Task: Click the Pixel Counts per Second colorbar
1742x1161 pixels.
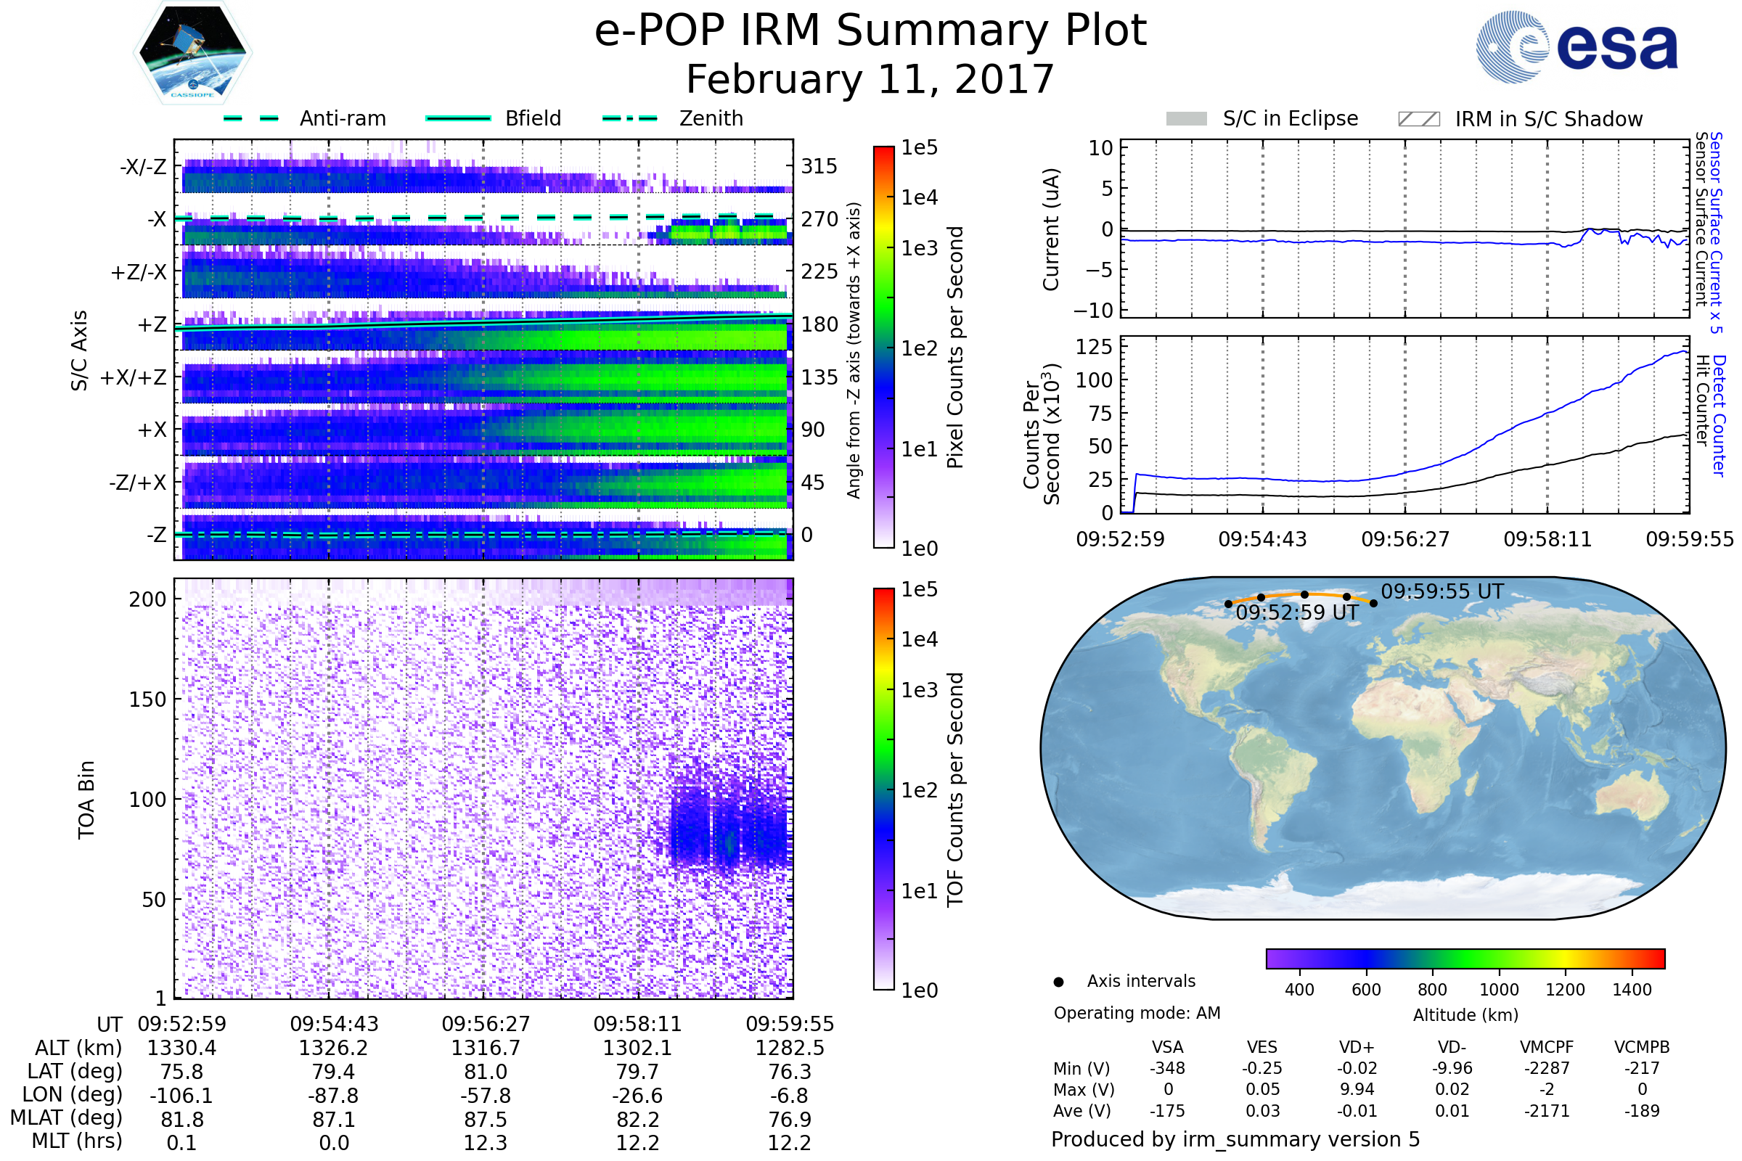Action: click(883, 347)
